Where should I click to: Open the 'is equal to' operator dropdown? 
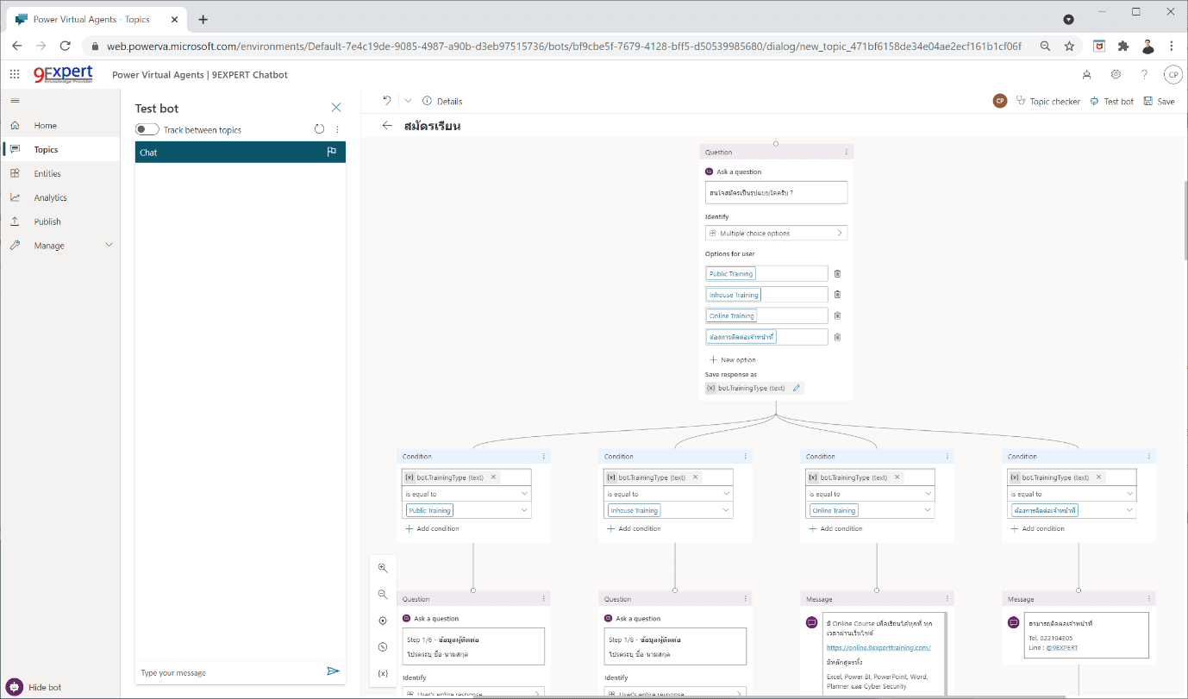click(466, 493)
